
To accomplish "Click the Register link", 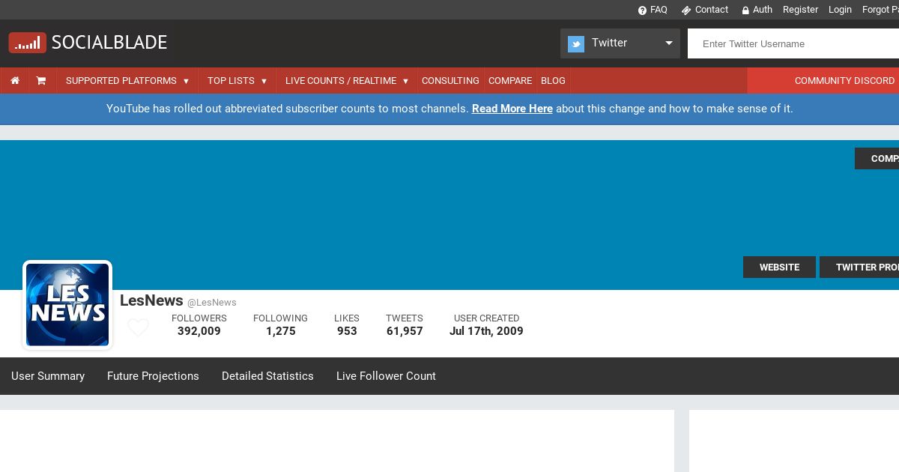I will [x=800, y=10].
